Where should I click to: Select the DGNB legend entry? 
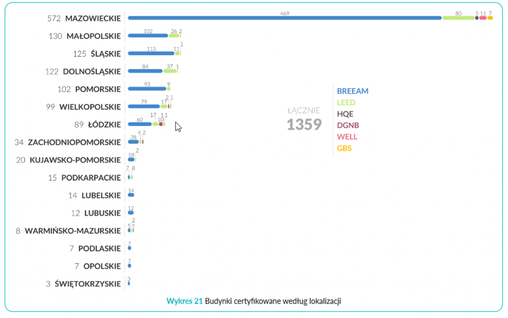(348, 126)
